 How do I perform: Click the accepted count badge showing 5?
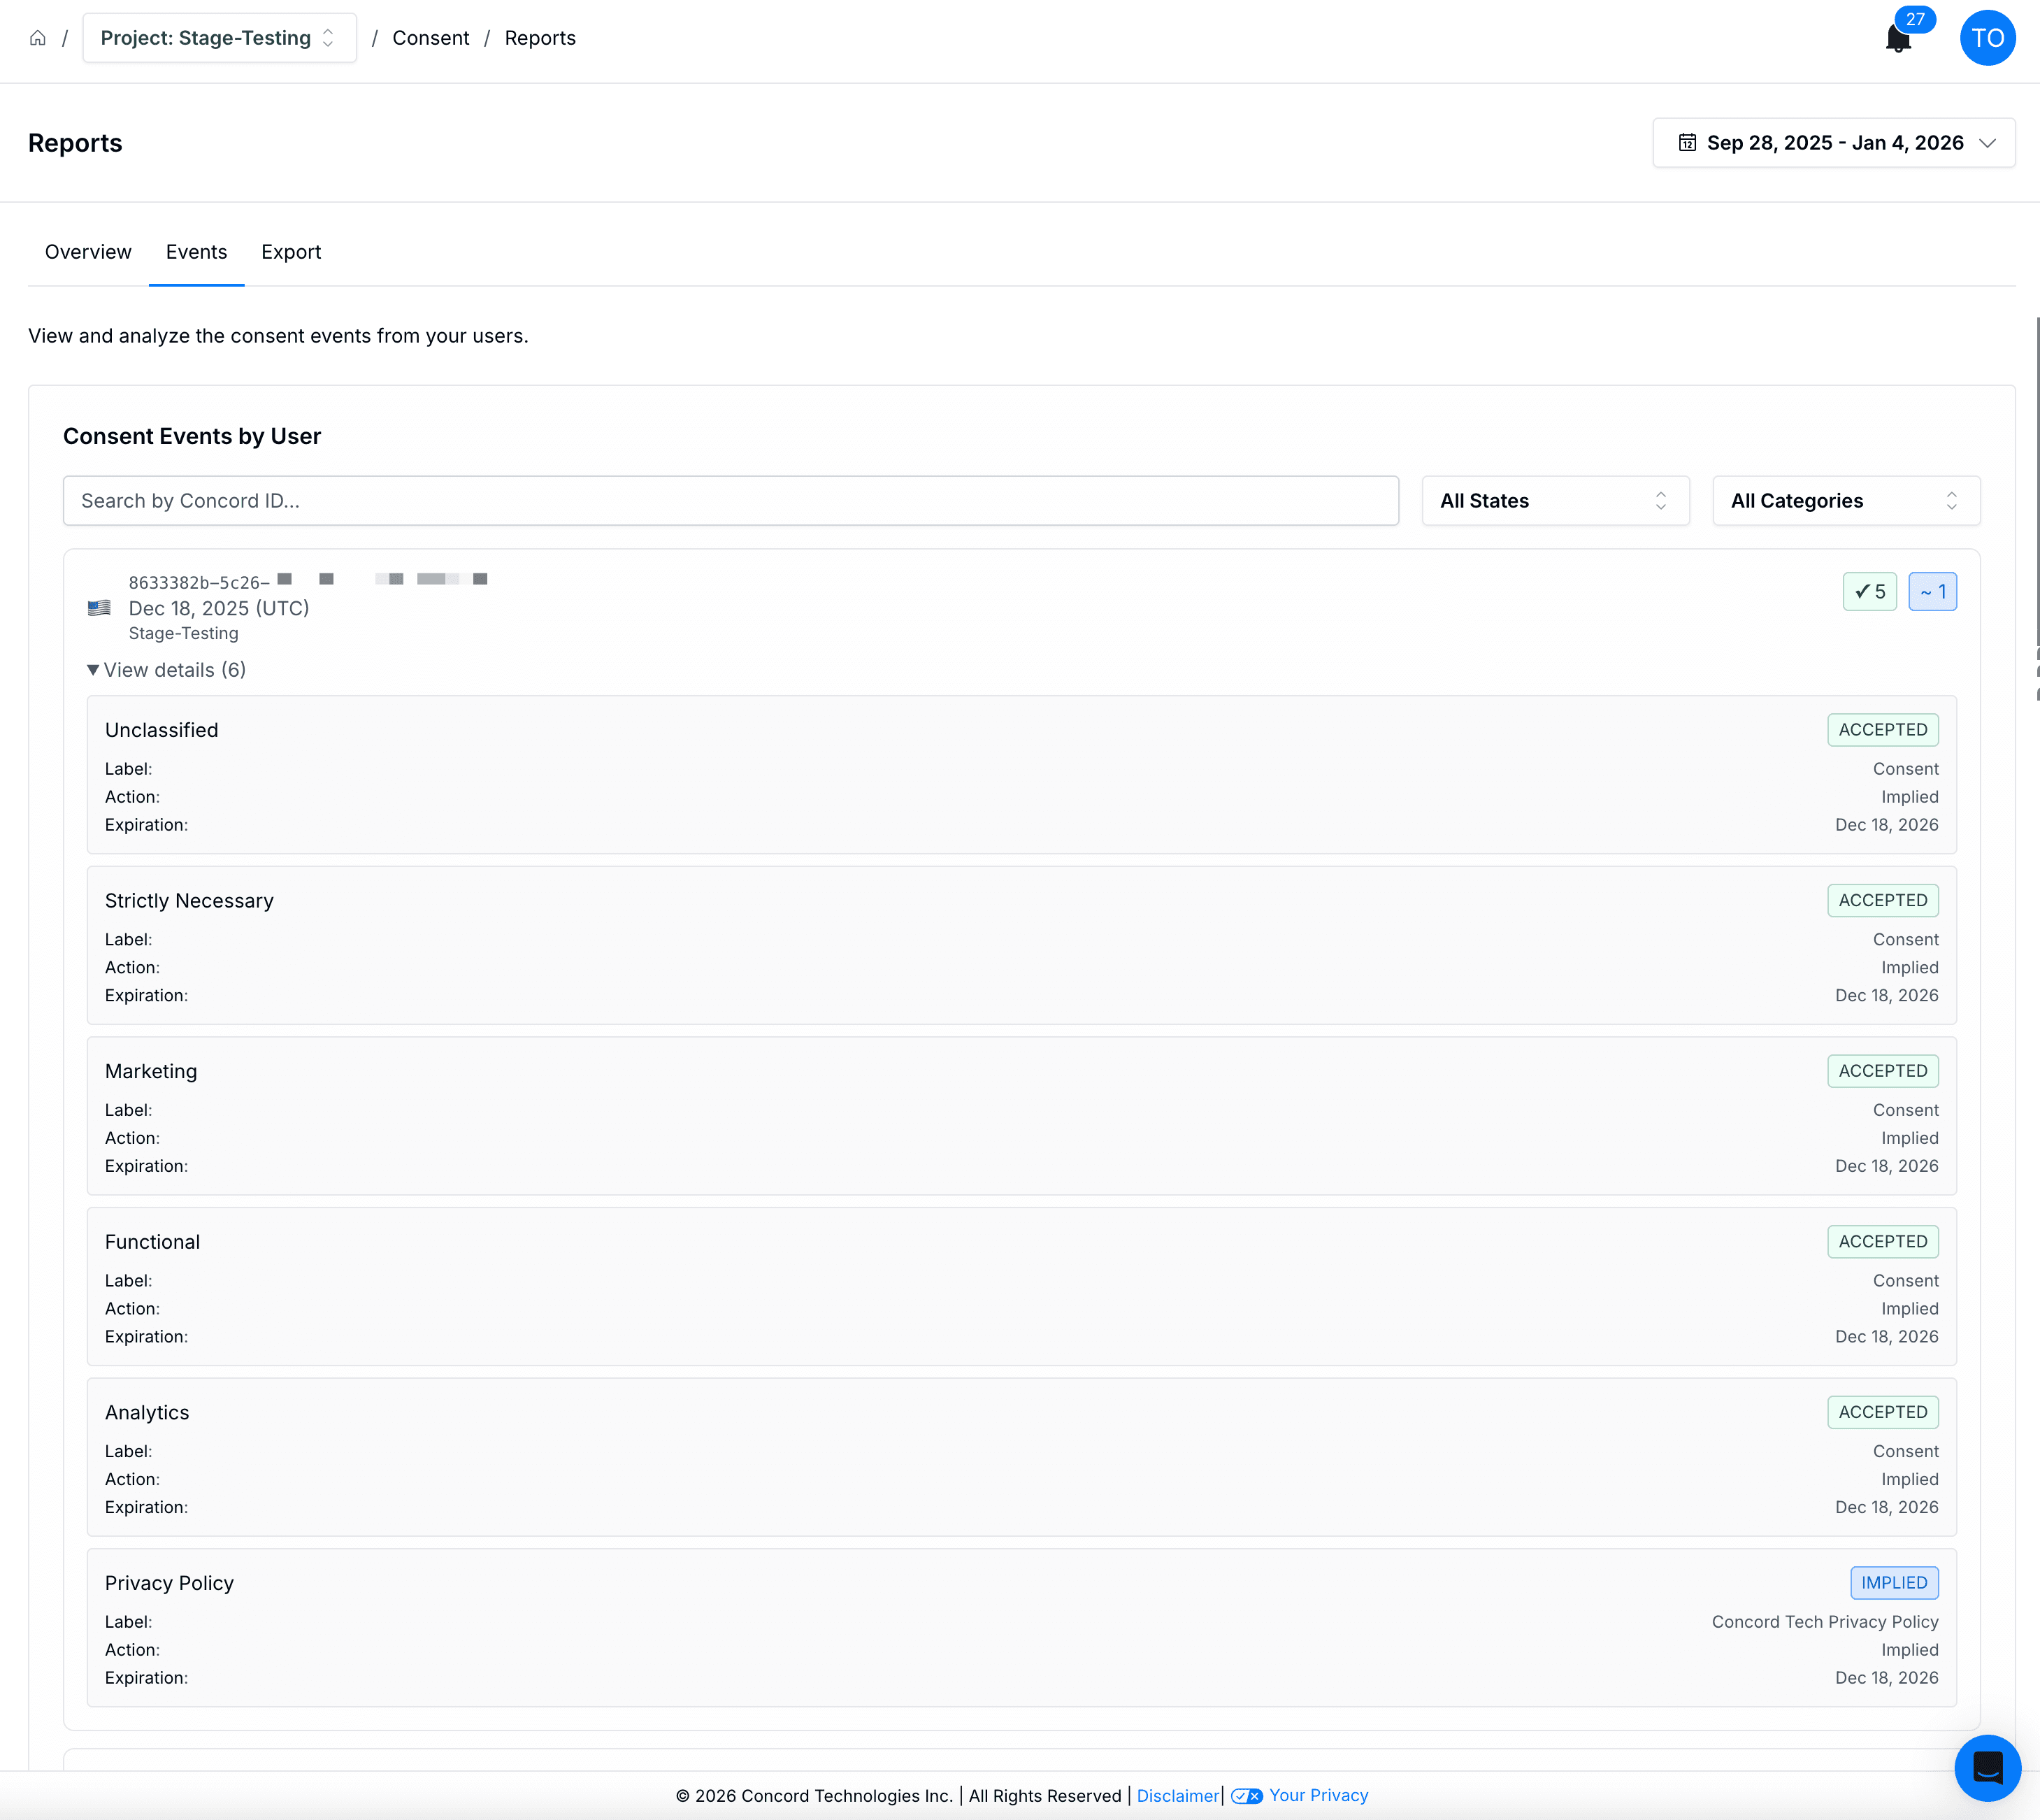pyautogui.click(x=1869, y=591)
